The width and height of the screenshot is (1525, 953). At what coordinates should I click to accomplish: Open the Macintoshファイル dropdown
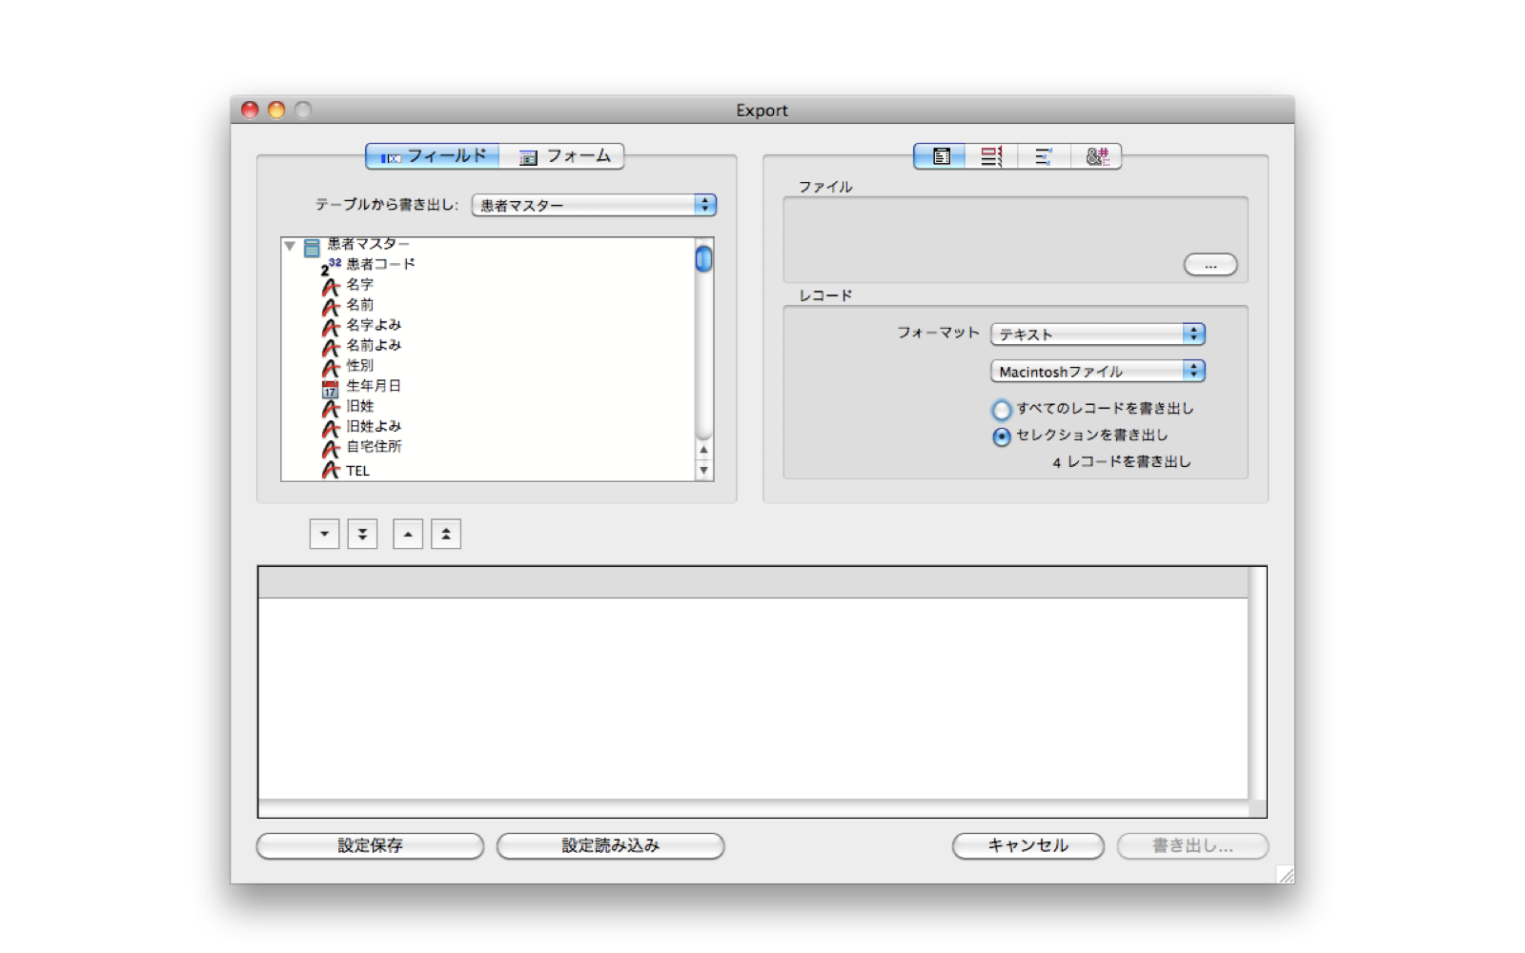(x=1098, y=371)
